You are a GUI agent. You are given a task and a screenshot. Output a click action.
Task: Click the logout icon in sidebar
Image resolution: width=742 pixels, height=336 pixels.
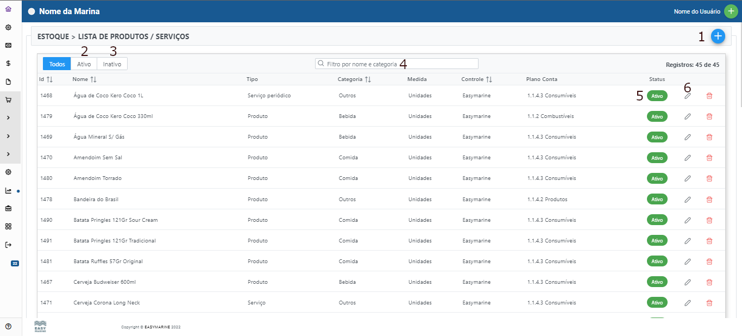click(x=8, y=245)
